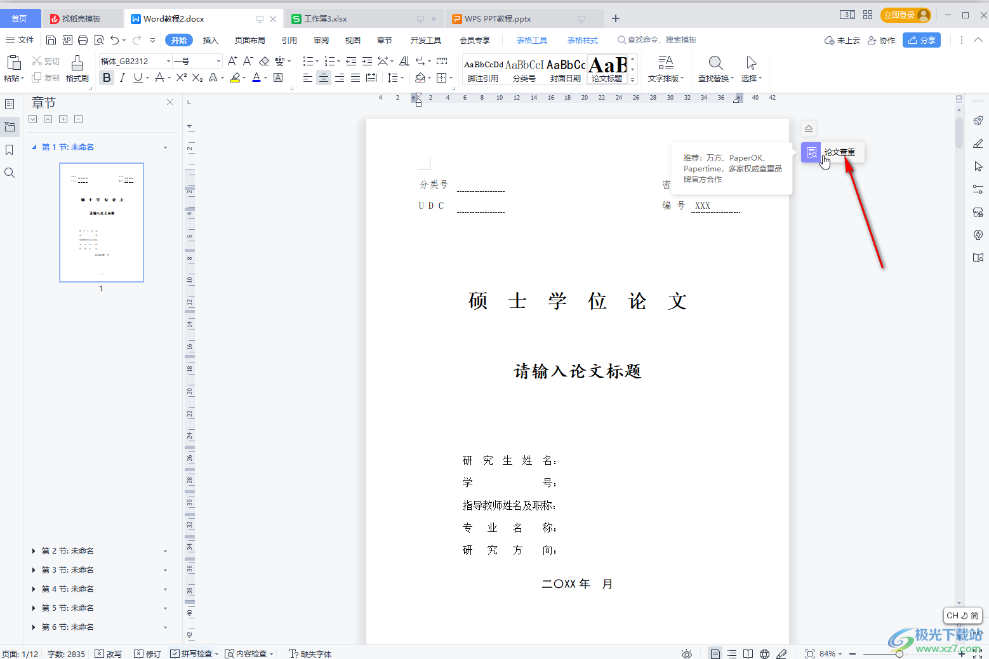Open search icon in left sidebar
Viewport: 989px width, 659px height.
click(10, 173)
